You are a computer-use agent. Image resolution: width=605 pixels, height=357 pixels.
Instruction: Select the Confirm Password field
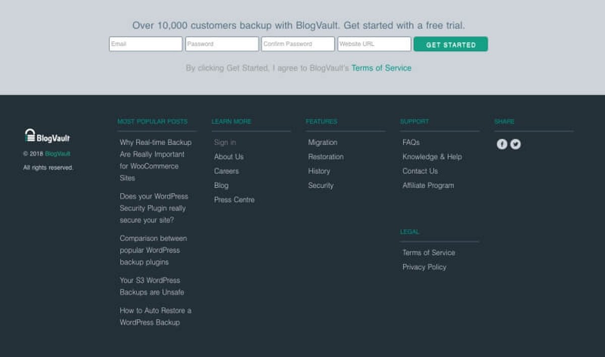[297, 44]
